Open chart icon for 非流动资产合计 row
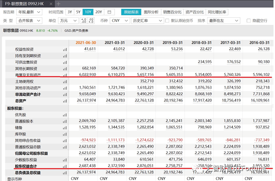Screen dimensions: 275x181 point(65,95)
